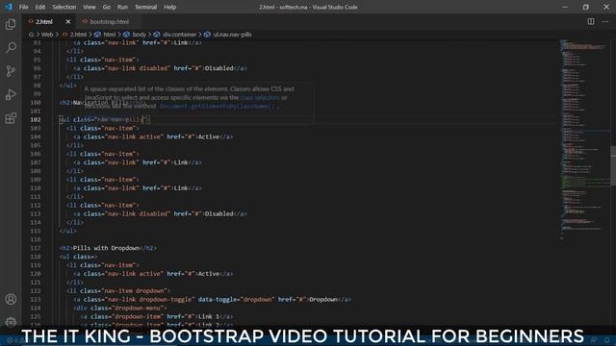Click 'Dropdown' link text on line 123

click(x=323, y=299)
